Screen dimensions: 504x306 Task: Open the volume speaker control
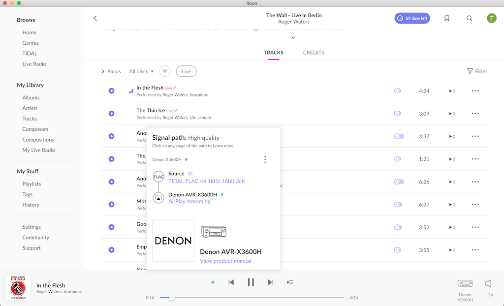click(489, 283)
